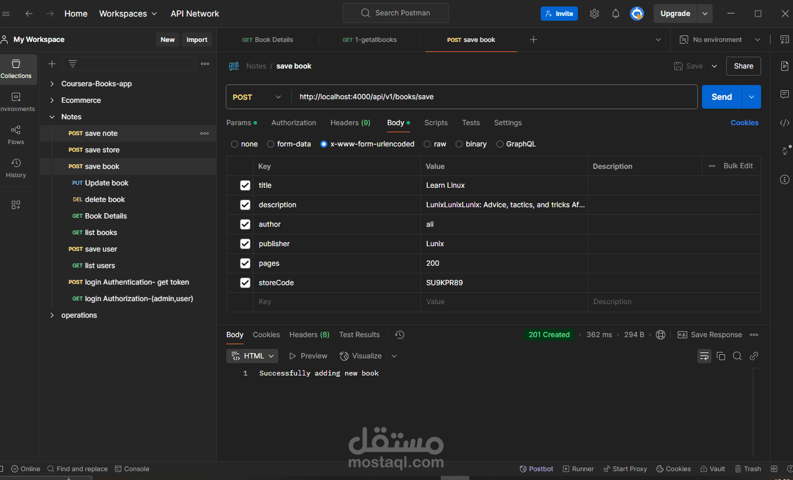Viewport: 793px width, 480px height.
Task: Search within the response body
Action: [737, 356]
